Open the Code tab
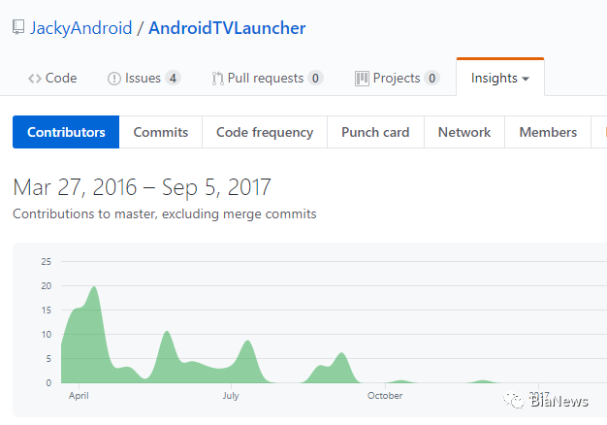Image resolution: width=607 pixels, height=425 pixels. 60,79
